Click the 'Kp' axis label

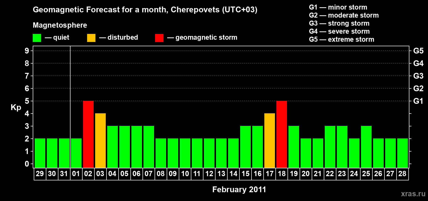tap(16, 108)
